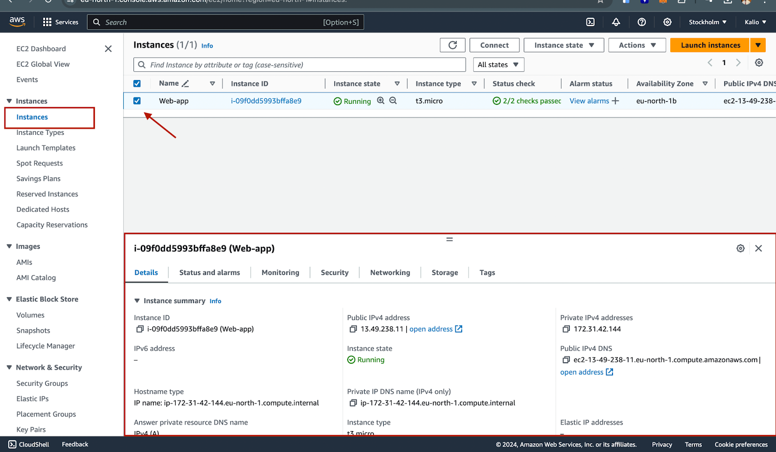
Task: Click the panel split handle above details
Action: pos(450,240)
